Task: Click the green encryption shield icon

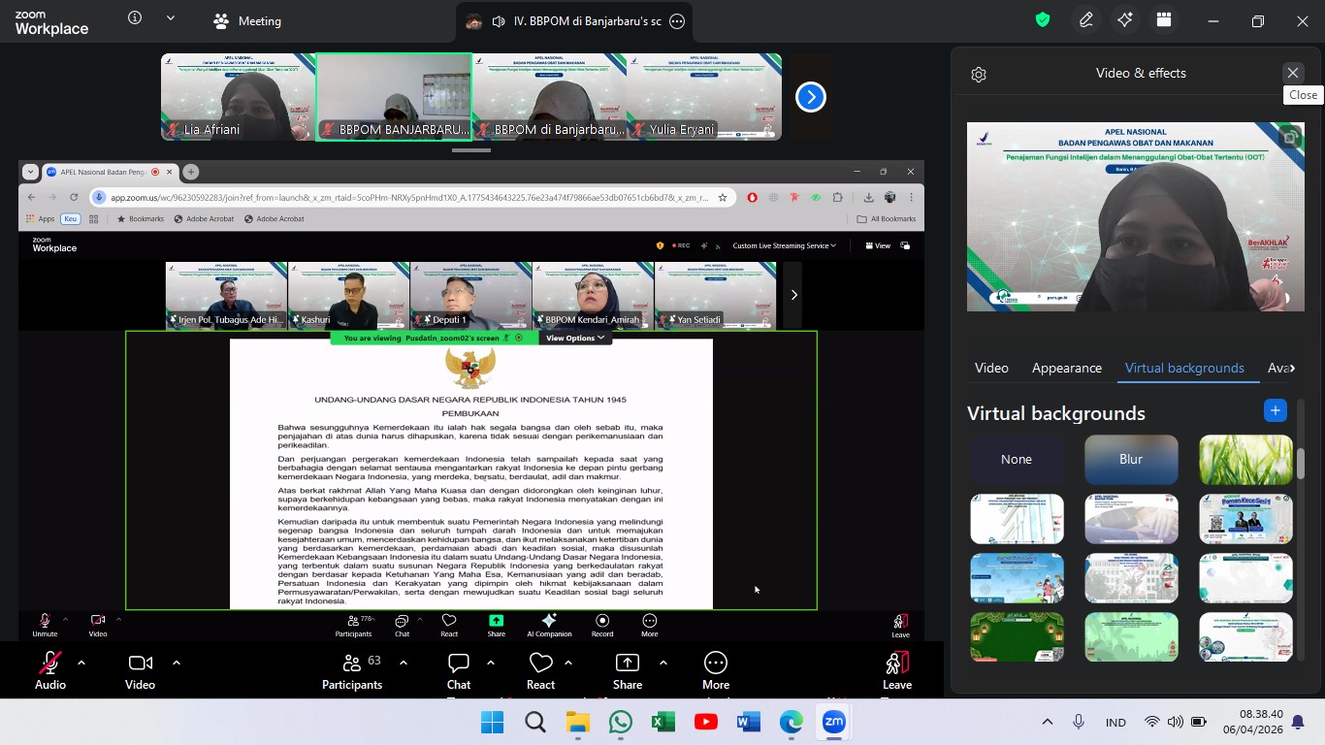Action: (1043, 20)
